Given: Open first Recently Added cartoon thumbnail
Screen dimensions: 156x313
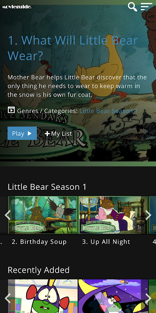Looking at the screenshot, I should click(x=43, y=296).
